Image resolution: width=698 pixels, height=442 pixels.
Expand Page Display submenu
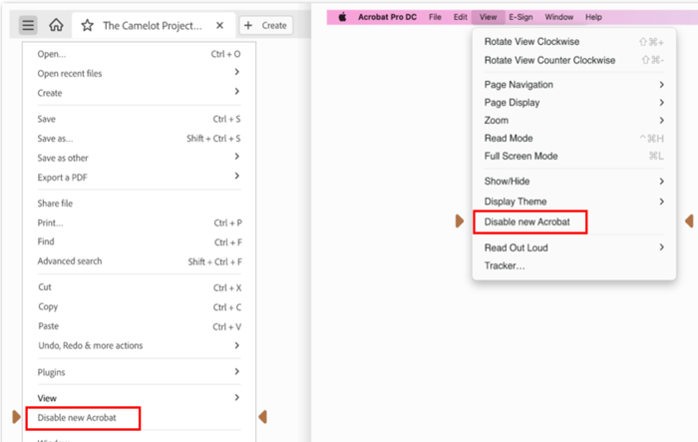574,103
